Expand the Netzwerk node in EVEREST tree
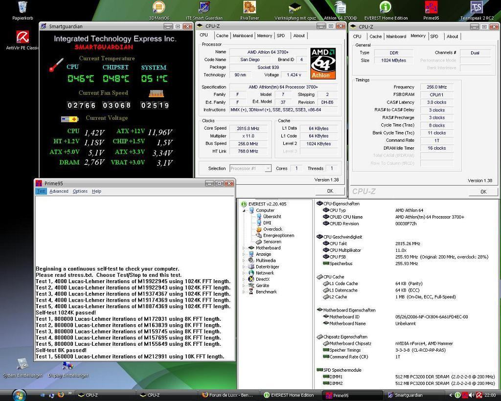Viewport: 501px width, 401px height. pyautogui.click(x=244, y=273)
